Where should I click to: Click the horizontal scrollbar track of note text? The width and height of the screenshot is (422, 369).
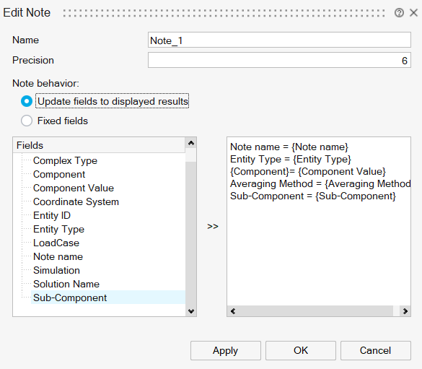tap(315, 311)
